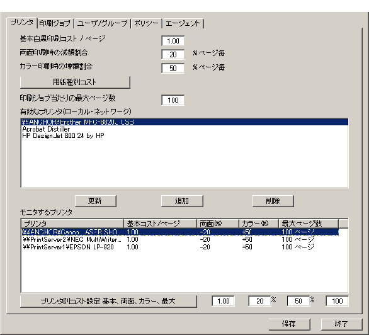The width and height of the screenshot is (369, 335).
Task: Click the 終了 button
Action: click(x=341, y=324)
